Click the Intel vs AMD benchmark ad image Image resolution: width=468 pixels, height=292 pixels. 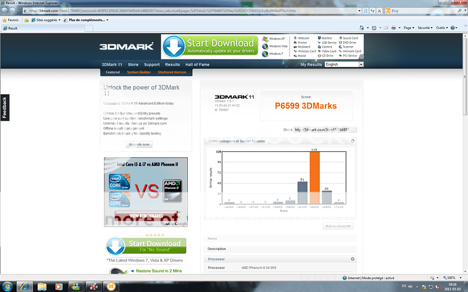pos(146,192)
